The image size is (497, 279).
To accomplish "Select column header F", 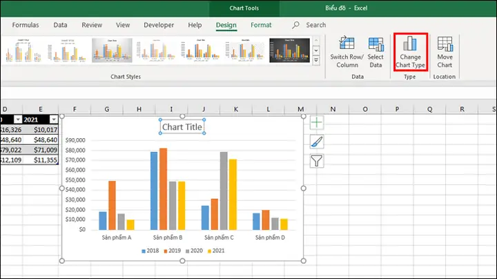I will pyautogui.click(x=75, y=109).
